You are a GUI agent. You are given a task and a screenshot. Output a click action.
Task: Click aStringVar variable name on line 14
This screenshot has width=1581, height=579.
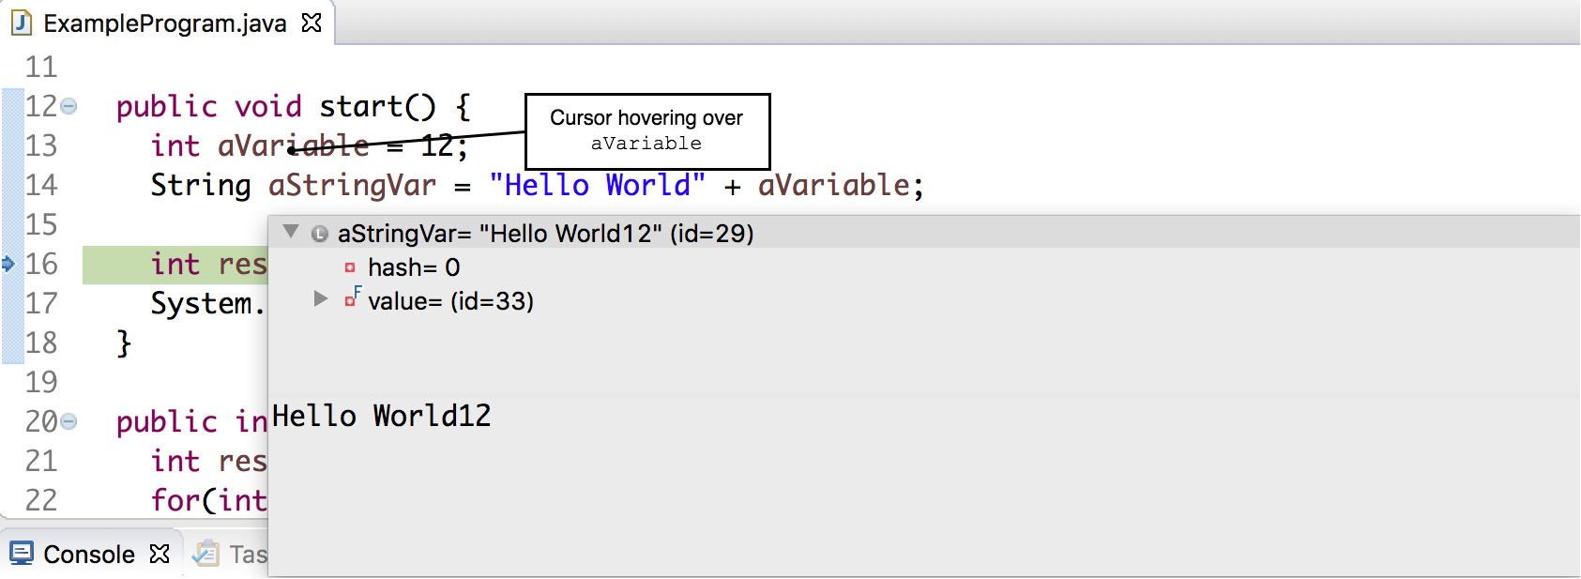pos(352,186)
